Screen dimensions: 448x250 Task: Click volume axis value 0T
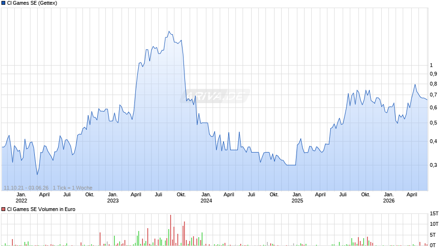[433, 245]
